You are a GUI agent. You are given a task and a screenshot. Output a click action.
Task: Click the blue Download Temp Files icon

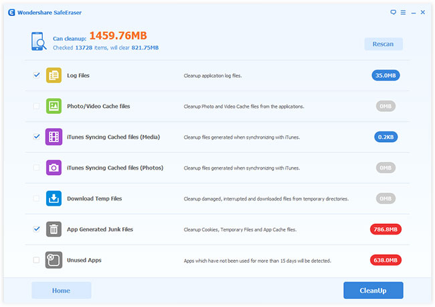54,198
